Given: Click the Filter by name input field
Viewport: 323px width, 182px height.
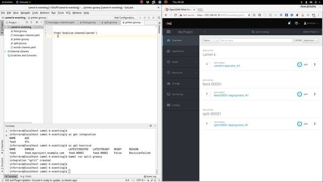Looking at the screenshot, I should tap(256, 40).
